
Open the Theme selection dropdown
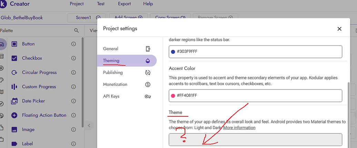pyautogui.click(x=255, y=140)
